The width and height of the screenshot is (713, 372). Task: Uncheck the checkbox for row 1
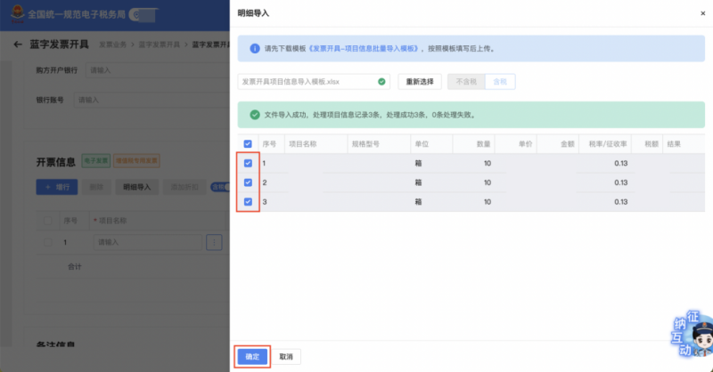(x=248, y=163)
